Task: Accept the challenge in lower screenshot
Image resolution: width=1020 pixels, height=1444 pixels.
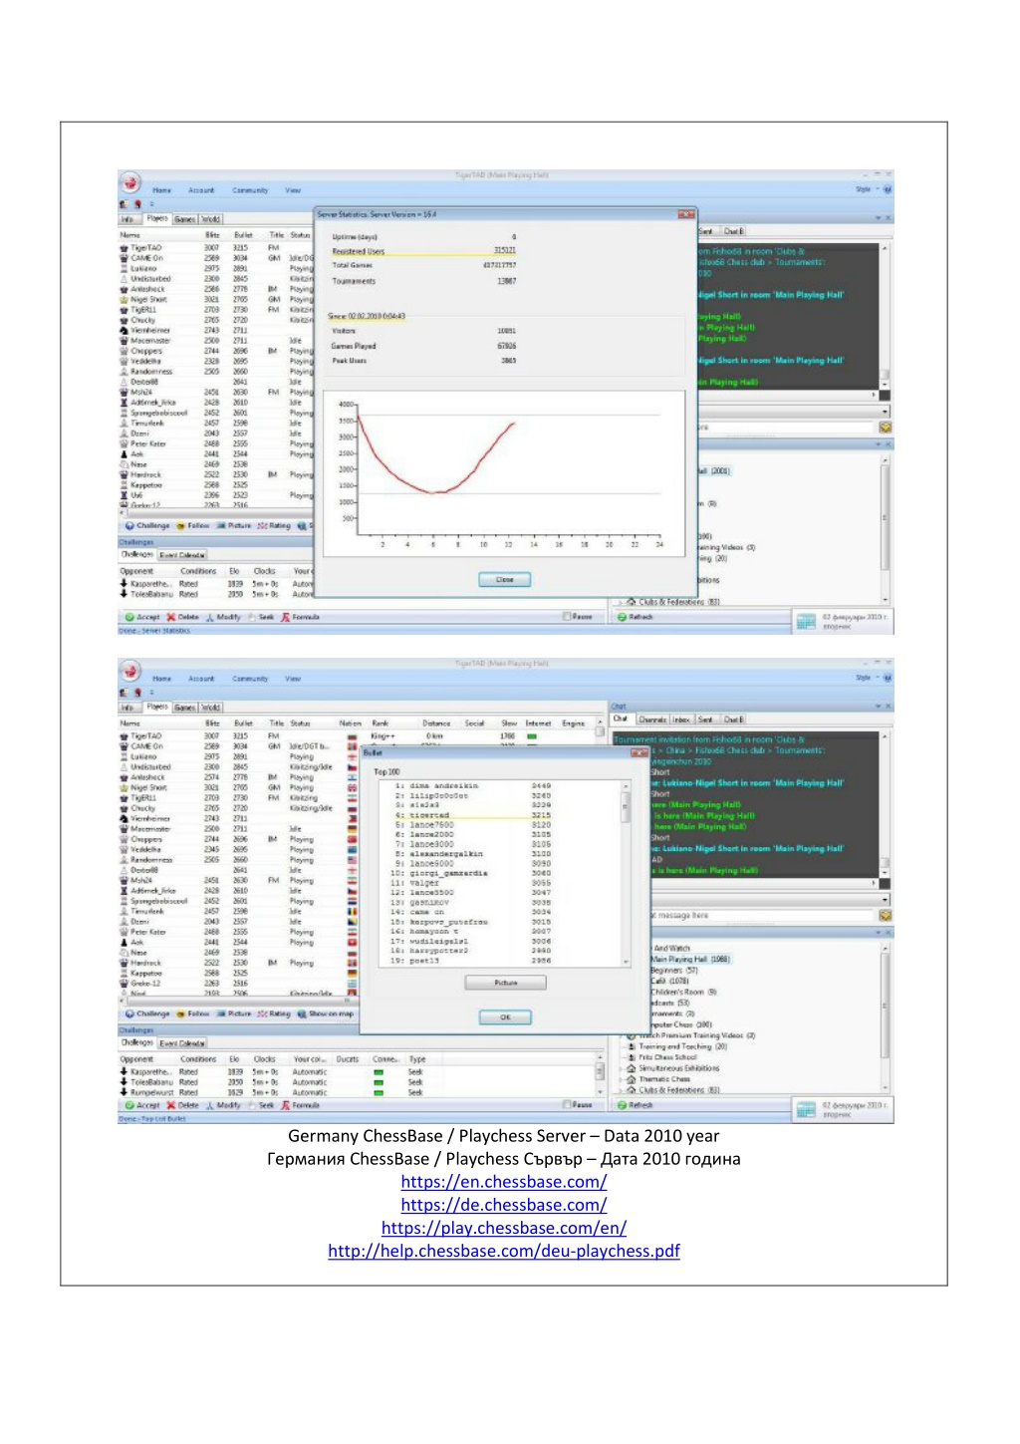Action: 142,1105
